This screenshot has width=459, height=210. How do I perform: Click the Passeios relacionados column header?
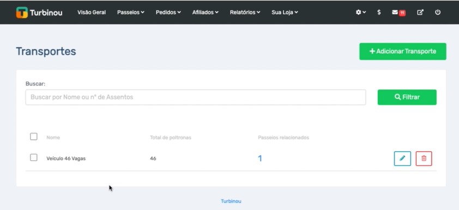pyautogui.click(x=283, y=138)
